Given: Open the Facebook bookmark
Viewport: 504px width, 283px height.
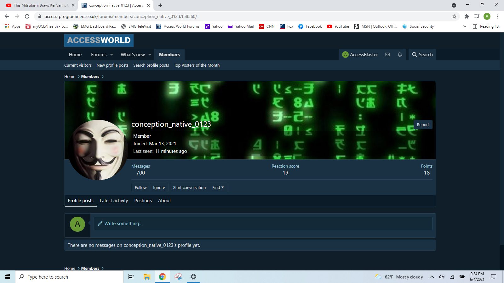Looking at the screenshot, I should [x=310, y=26].
